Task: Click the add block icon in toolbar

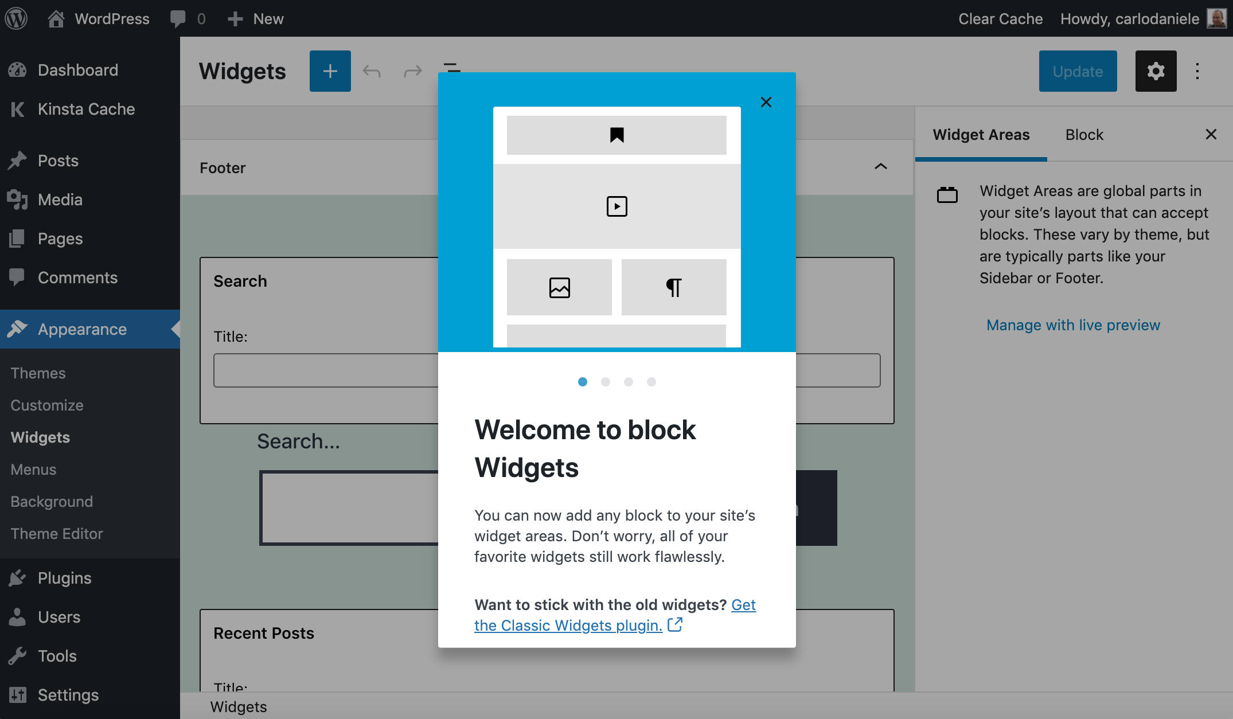Action: (x=330, y=71)
